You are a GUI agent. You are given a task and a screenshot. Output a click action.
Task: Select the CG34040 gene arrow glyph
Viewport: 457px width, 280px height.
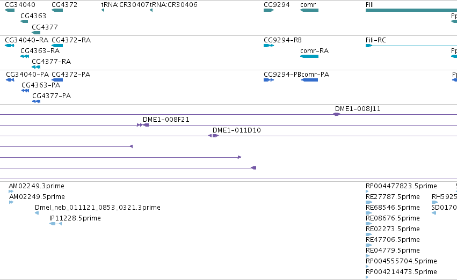pos(10,10)
